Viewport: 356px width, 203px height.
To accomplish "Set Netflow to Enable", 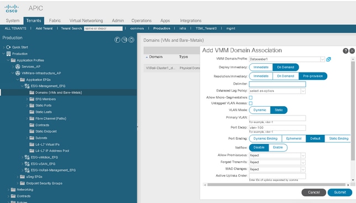I will click(x=278, y=147).
